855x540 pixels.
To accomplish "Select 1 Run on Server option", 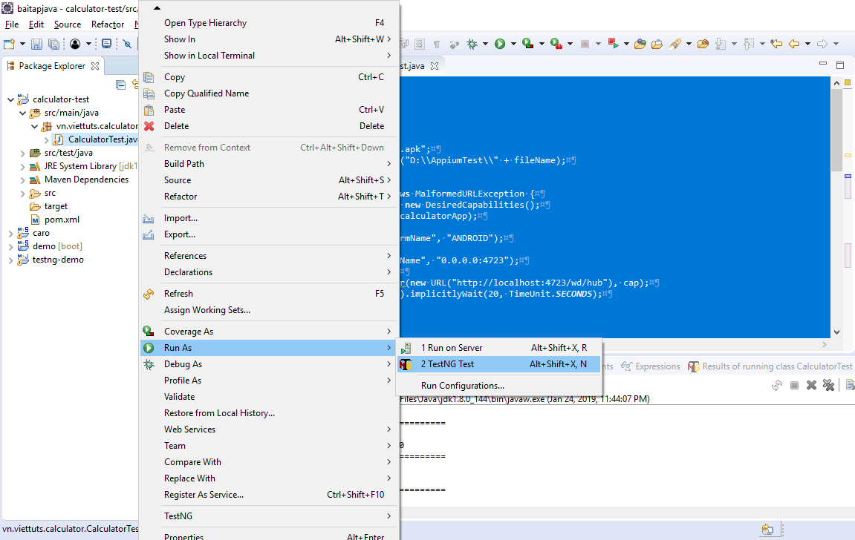I will (499, 348).
